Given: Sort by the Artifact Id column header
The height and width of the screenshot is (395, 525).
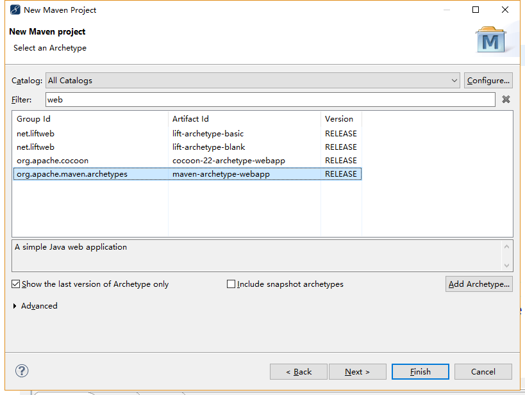Looking at the screenshot, I should [244, 119].
